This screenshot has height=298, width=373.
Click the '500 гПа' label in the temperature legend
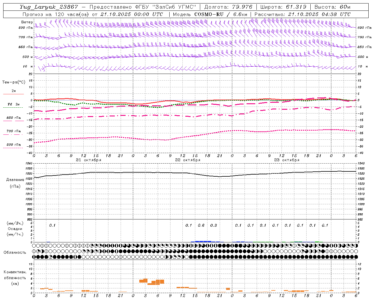pyautogui.click(x=14, y=145)
